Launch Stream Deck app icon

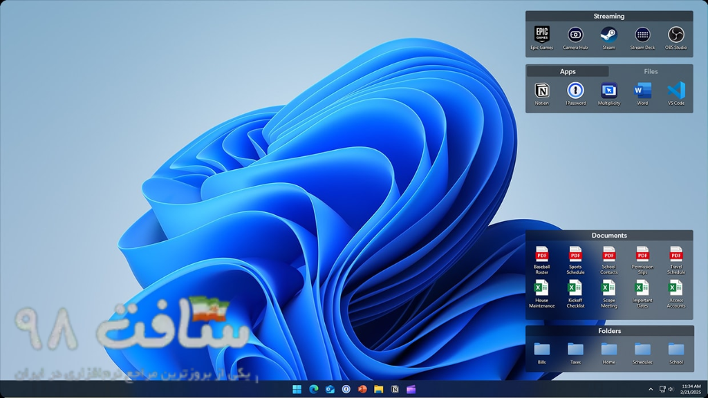pos(642,38)
